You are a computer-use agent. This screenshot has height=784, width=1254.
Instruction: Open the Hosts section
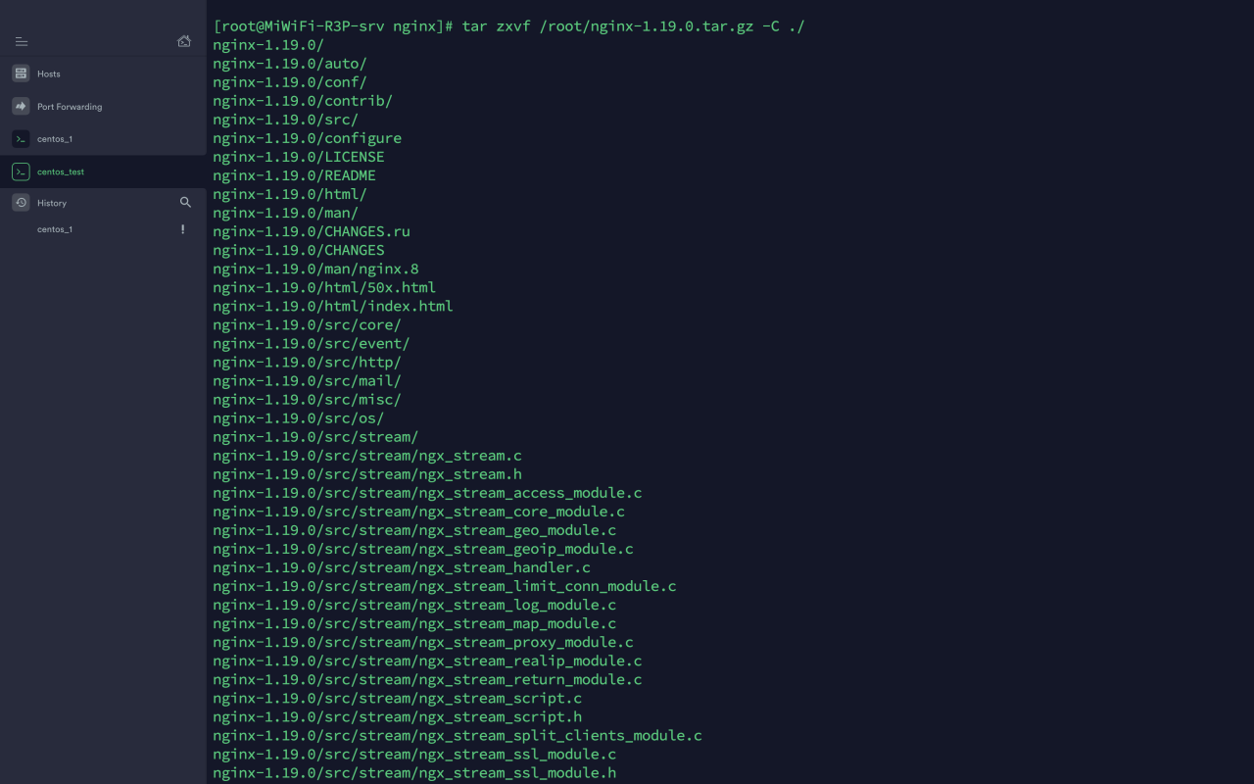[49, 73]
